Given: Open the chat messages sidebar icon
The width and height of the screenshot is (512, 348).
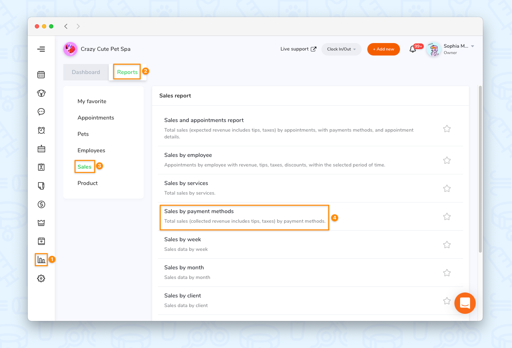Looking at the screenshot, I should (41, 112).
